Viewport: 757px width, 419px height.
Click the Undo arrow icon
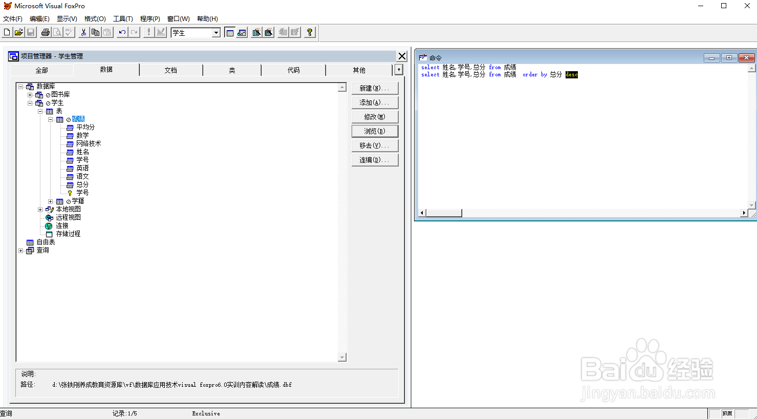[122, 32]
